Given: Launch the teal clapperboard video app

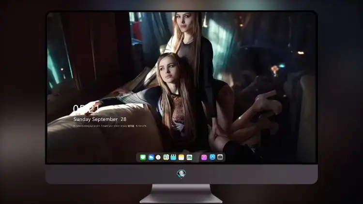Looking at the screenshot, I should (173, 157).
